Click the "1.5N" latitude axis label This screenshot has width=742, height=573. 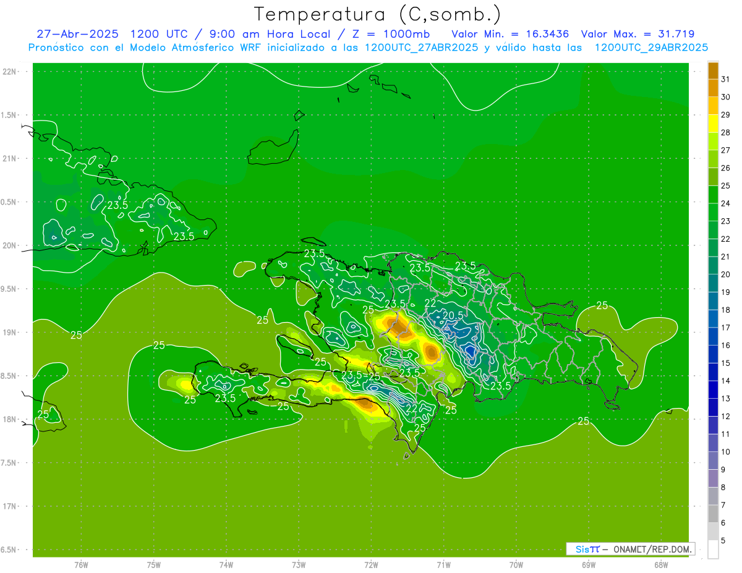point(10,115)
